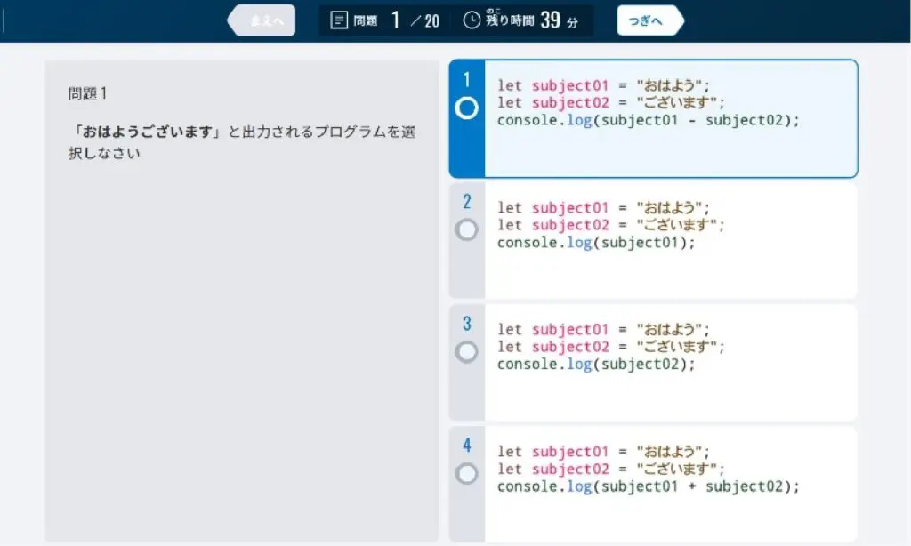Select code with console.log(subject02) only
The width and height of the screenshot is (911, 546).
596,364
